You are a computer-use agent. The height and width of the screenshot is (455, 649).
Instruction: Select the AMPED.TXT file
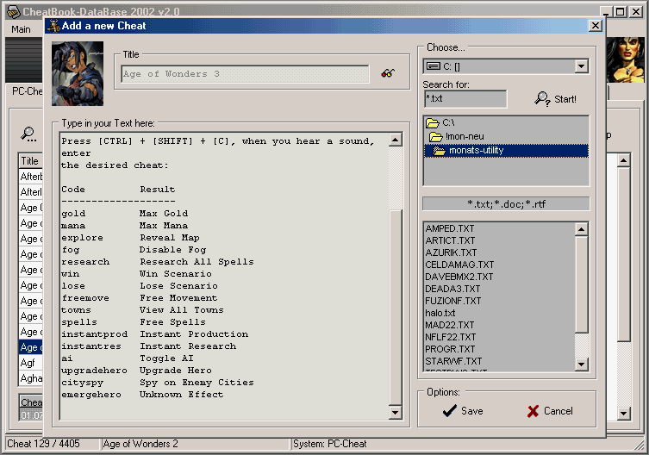(450, 228)
